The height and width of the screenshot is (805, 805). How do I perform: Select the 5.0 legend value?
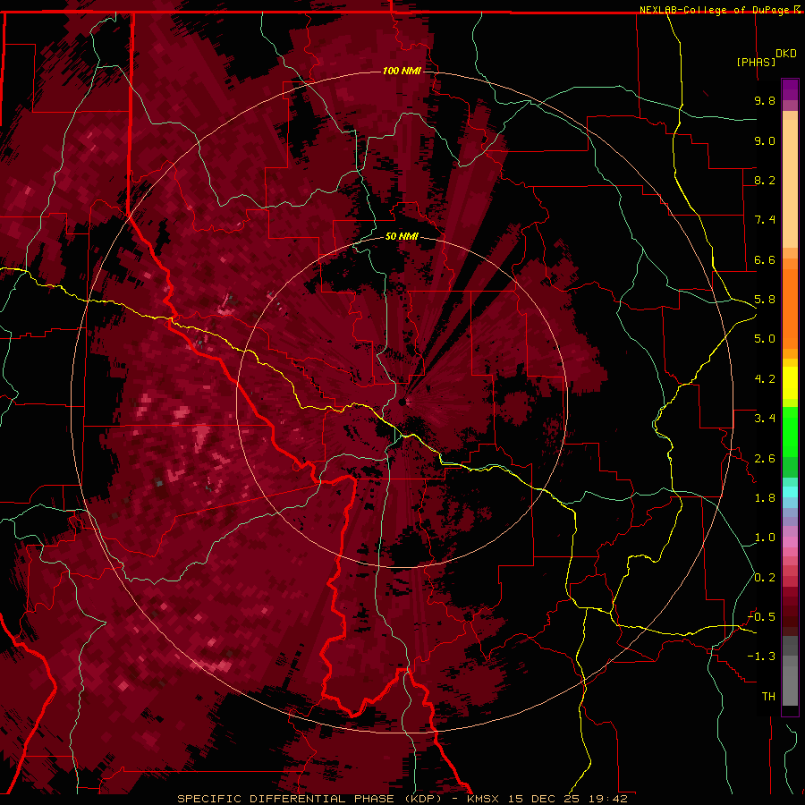tap(765, 339)
